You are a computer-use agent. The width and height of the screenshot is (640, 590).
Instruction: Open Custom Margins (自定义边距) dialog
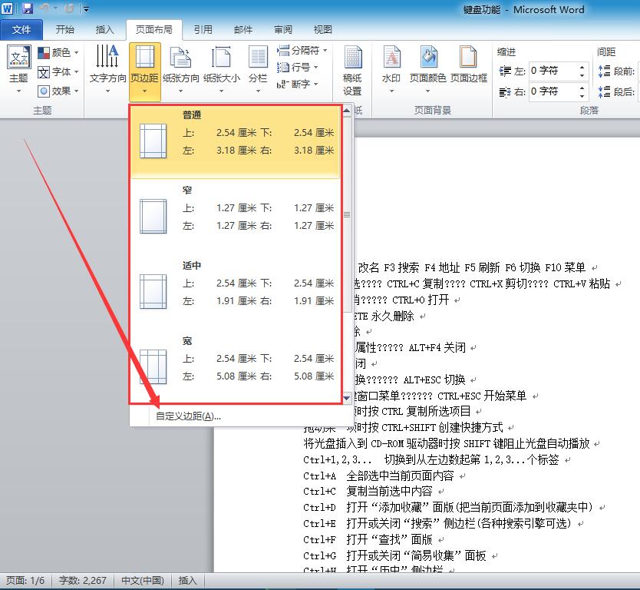(x=189, y=416)
